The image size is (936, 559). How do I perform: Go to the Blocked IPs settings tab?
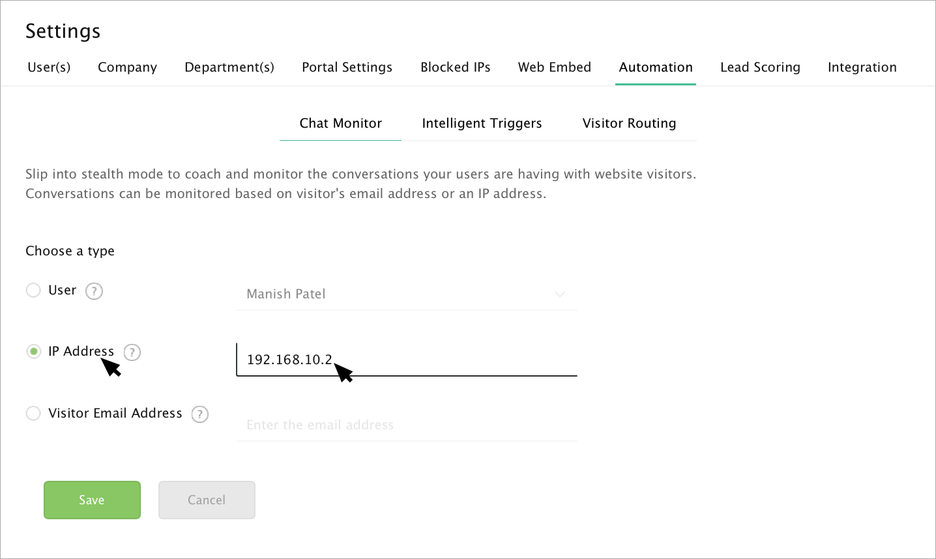(x=455, y=68)
